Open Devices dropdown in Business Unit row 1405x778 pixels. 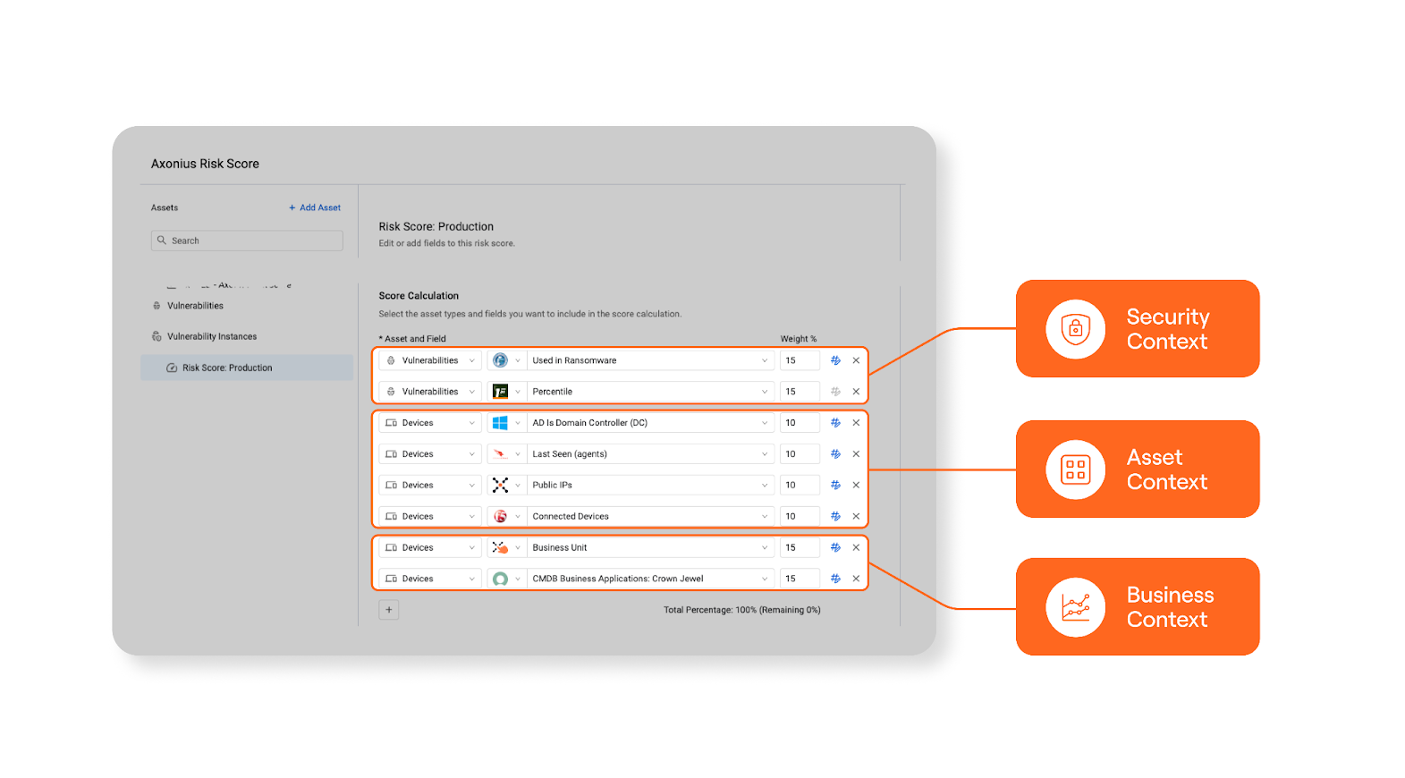(x=430, y=547)
